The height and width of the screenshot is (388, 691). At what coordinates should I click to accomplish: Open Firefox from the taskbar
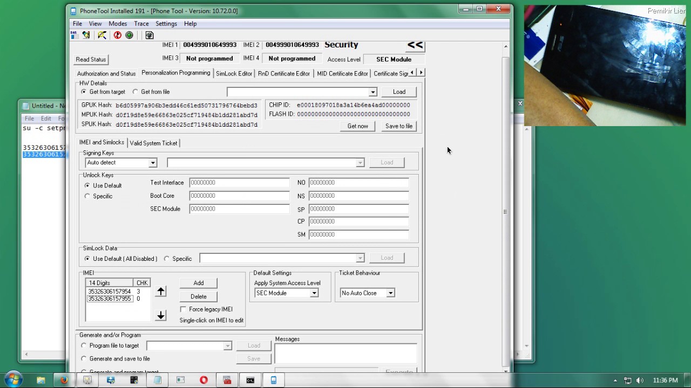click(x=64, y=380)
